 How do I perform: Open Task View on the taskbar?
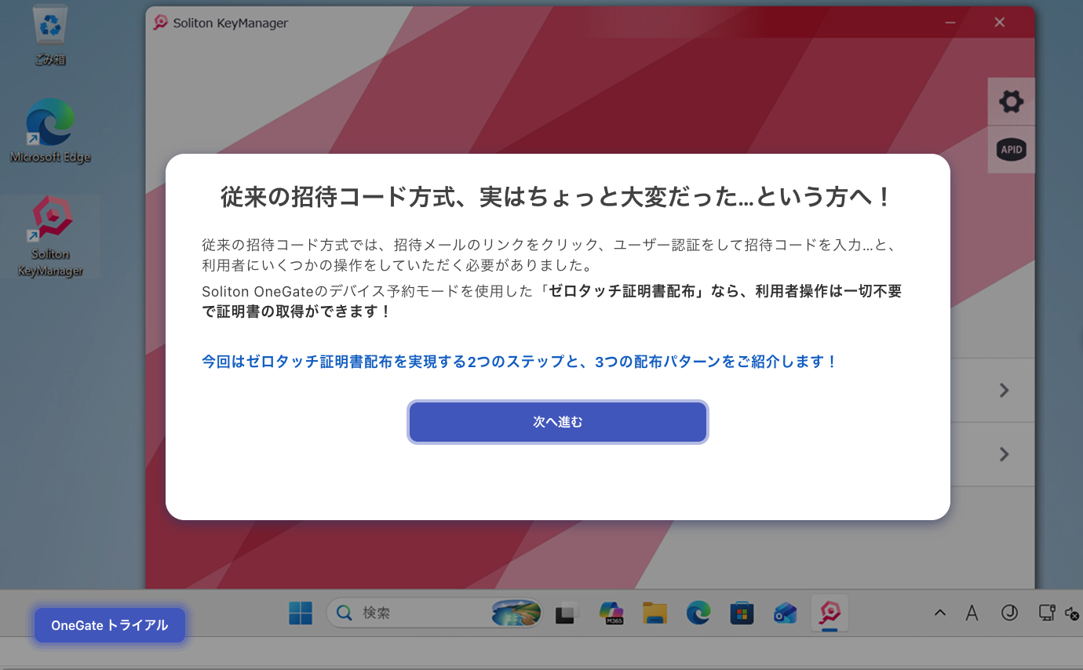point(567,613)
